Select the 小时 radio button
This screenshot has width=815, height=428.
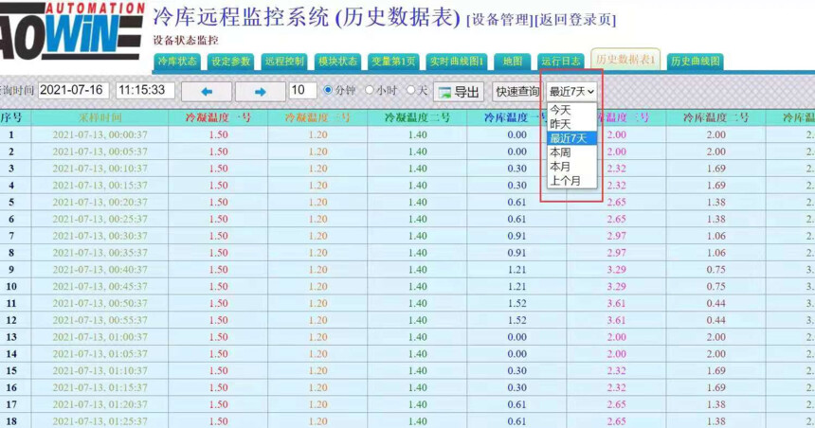pos(369,90)
